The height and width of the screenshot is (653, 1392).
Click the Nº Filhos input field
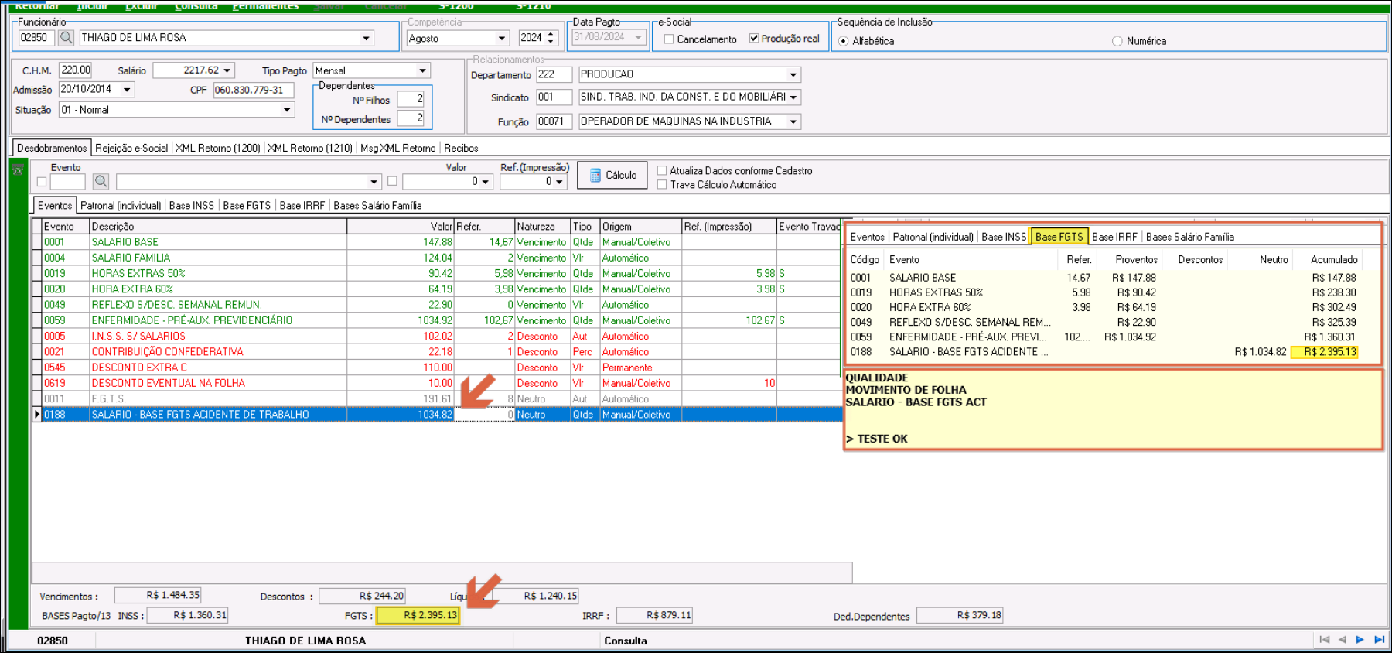(x=411, y=99)
